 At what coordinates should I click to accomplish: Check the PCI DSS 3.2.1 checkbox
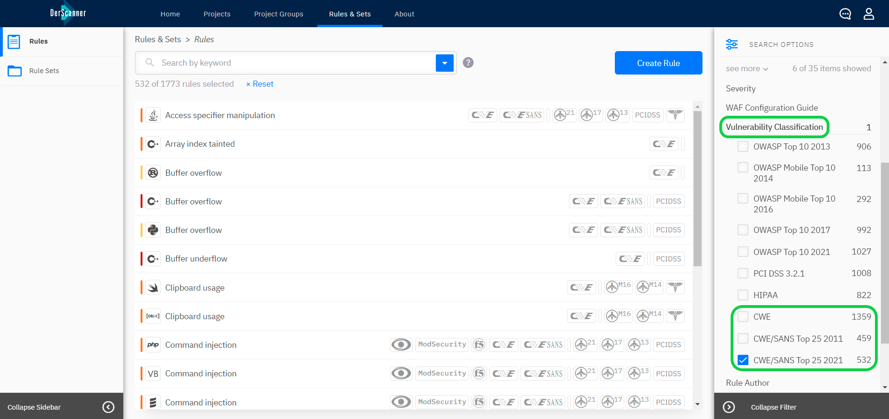pyautogui.click(x=743, y=273)
